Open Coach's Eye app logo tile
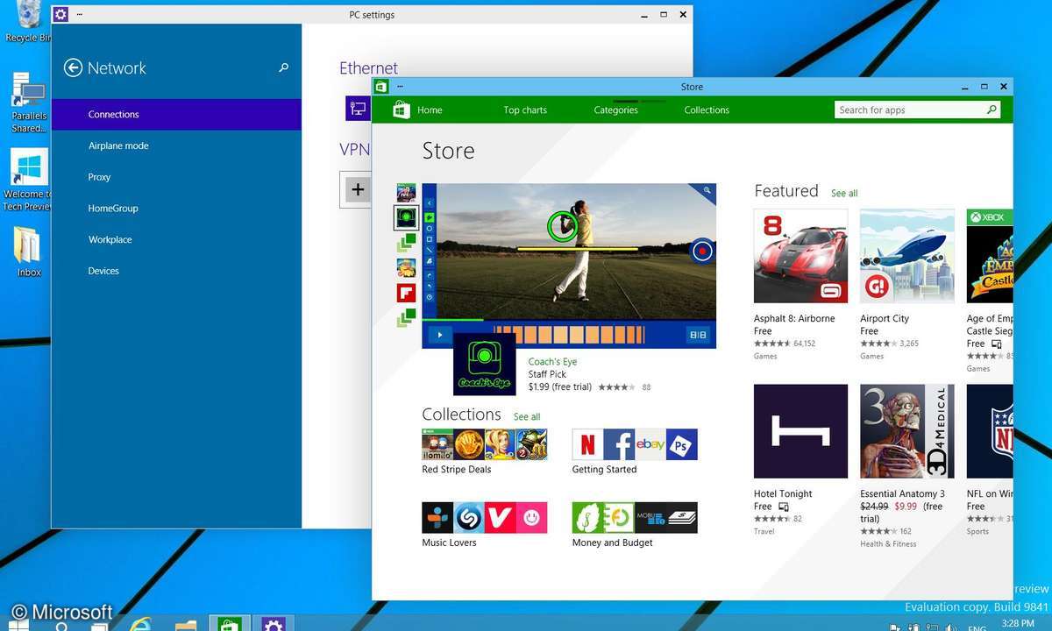Screen dimensions: 1052x631 point(485,365)
